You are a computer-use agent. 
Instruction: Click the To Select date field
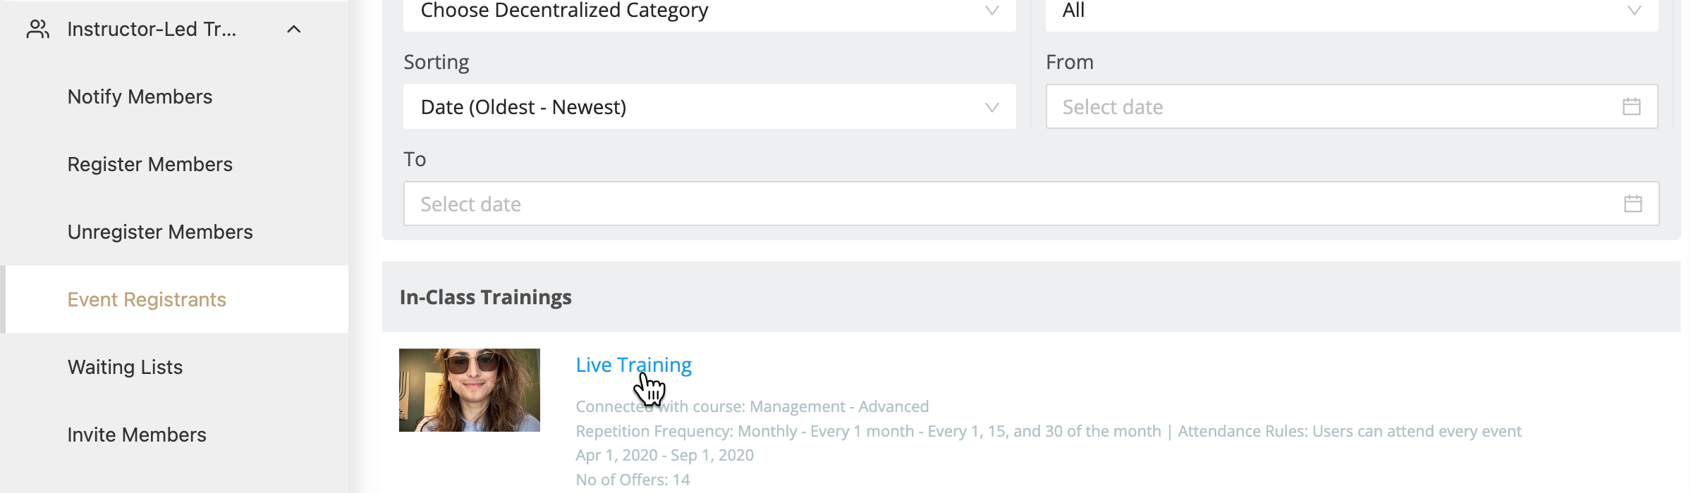pyautogui.click(x=1031, y=204)
